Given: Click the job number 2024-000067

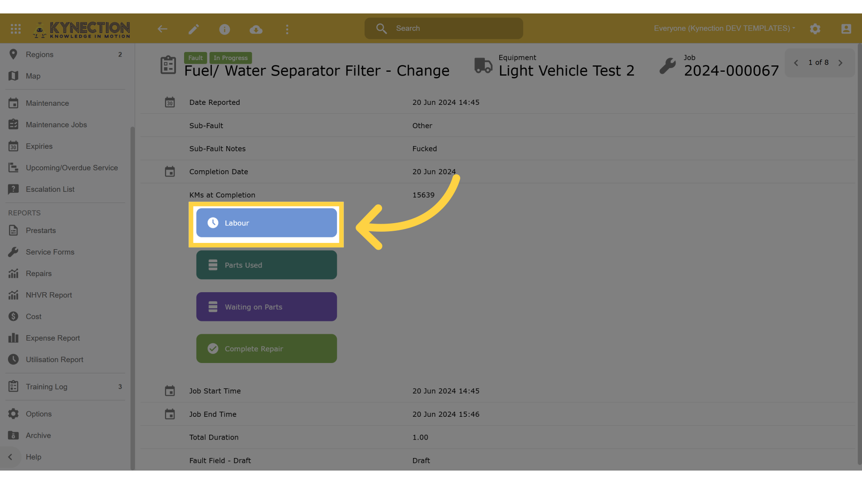Looking at the screenshot, I should tap(731, 71).
